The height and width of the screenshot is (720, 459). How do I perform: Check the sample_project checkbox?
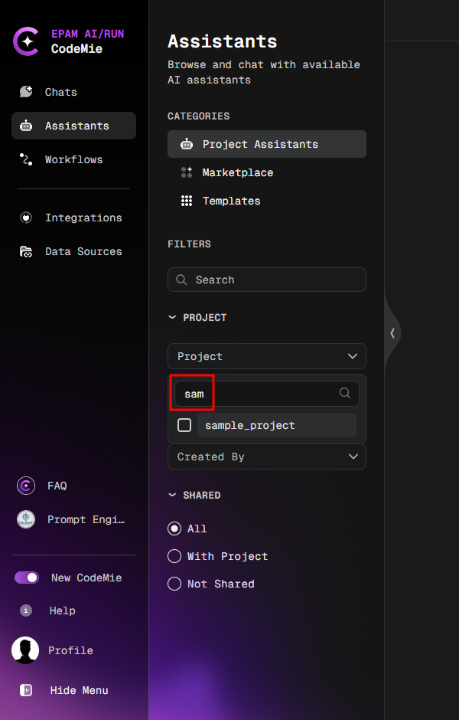(x=183, y=425)
